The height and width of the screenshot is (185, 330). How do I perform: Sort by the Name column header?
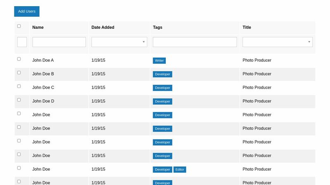tap(38, 28)
